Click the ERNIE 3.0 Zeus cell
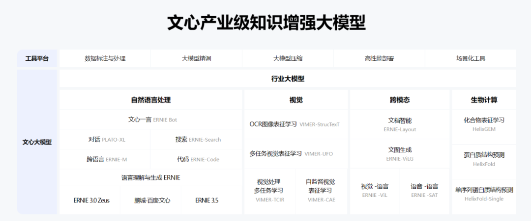Viewport: 531px width, 221px height. [90, 200]
